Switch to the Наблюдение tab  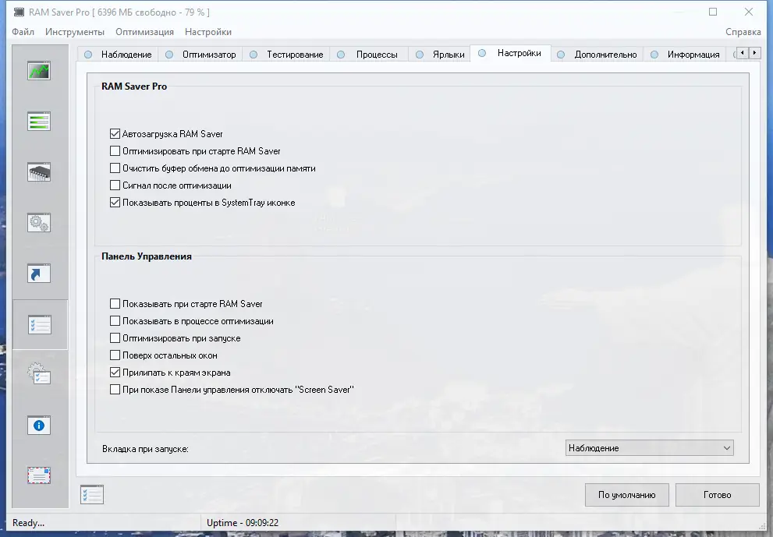[119, 55]
